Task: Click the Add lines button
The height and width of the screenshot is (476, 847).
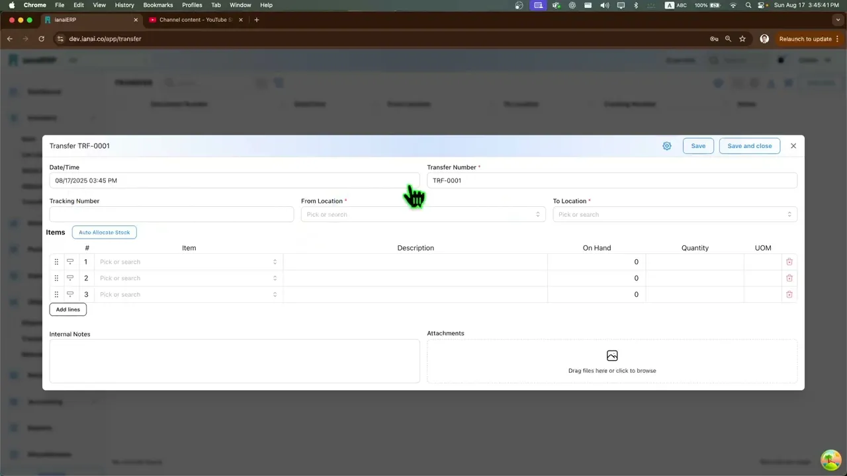Action: (x=68, y=309)
